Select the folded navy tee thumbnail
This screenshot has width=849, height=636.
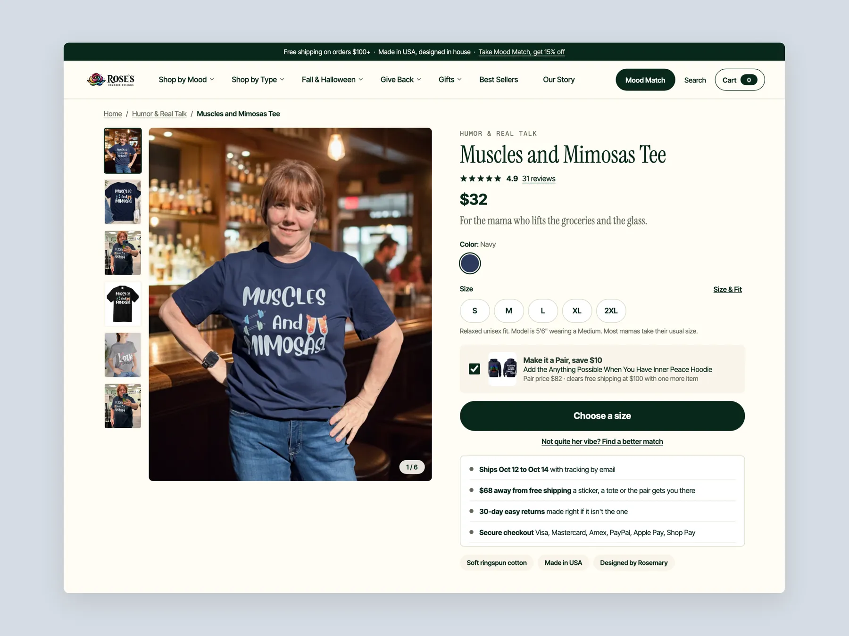click(x=123, y=202)
